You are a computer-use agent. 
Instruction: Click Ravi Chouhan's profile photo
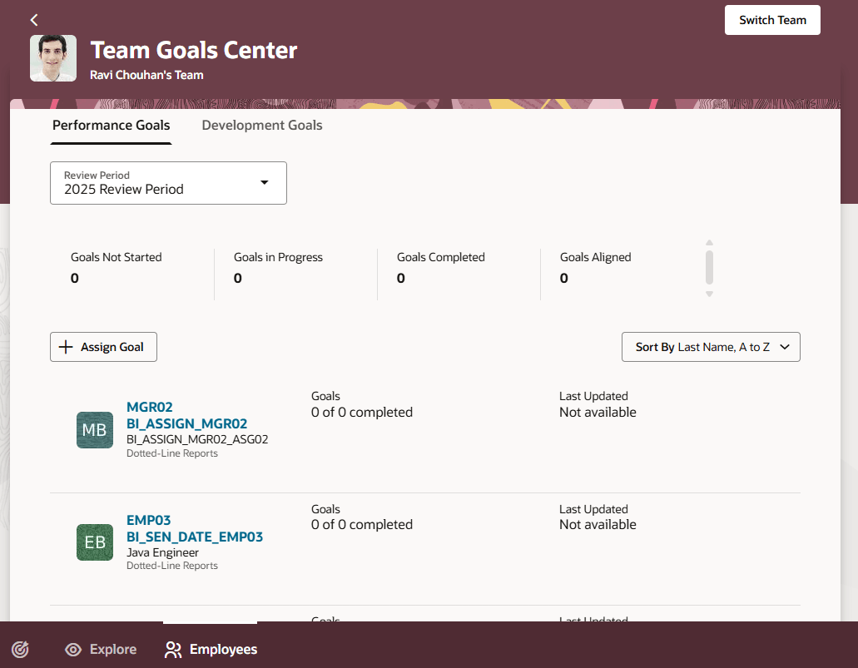point(53,58)
